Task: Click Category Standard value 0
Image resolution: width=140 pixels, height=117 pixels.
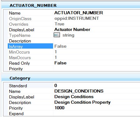Action: 56,85
